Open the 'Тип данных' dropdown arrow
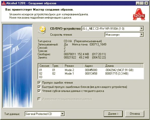The image size is (150, 120). coord(62,114)
